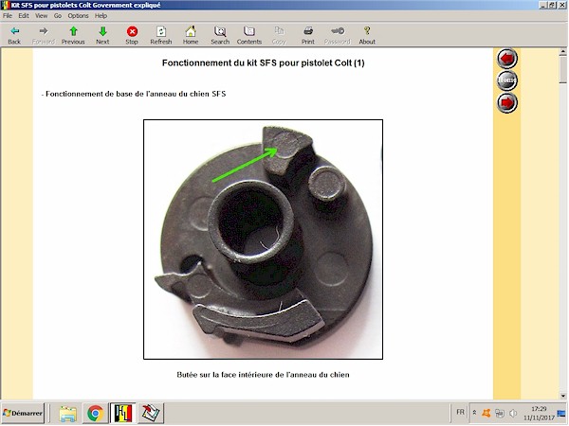This screenshot has width=569, height=426.
Task: Open the taskbar app with red arrow icon
Action: [x=150, y=413]
